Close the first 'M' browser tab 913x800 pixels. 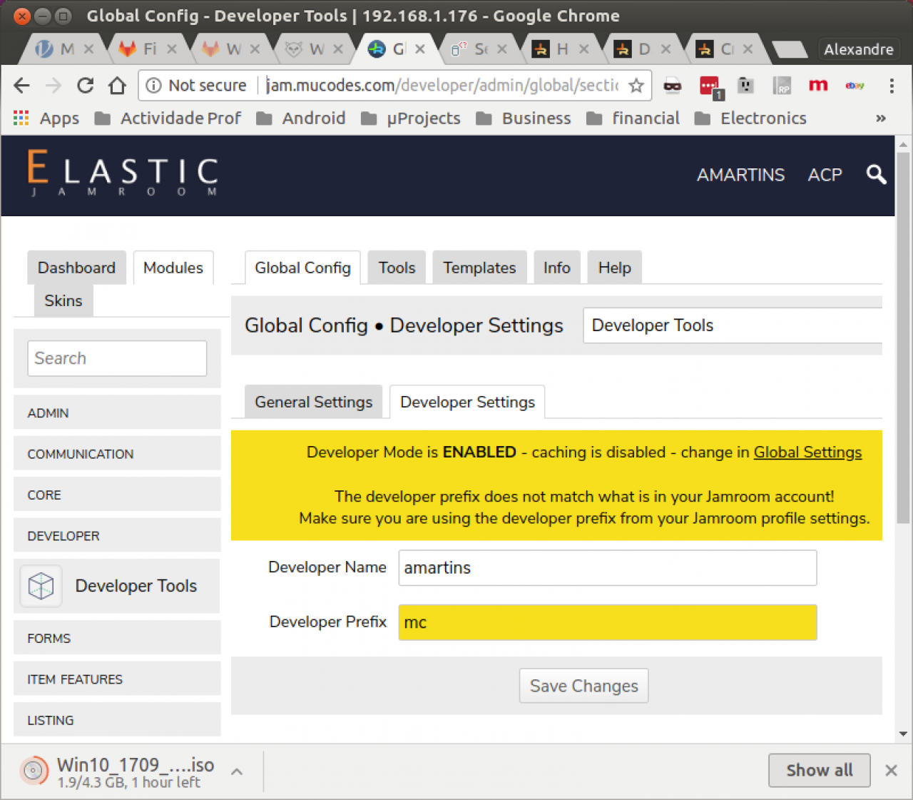coord(88,49)
